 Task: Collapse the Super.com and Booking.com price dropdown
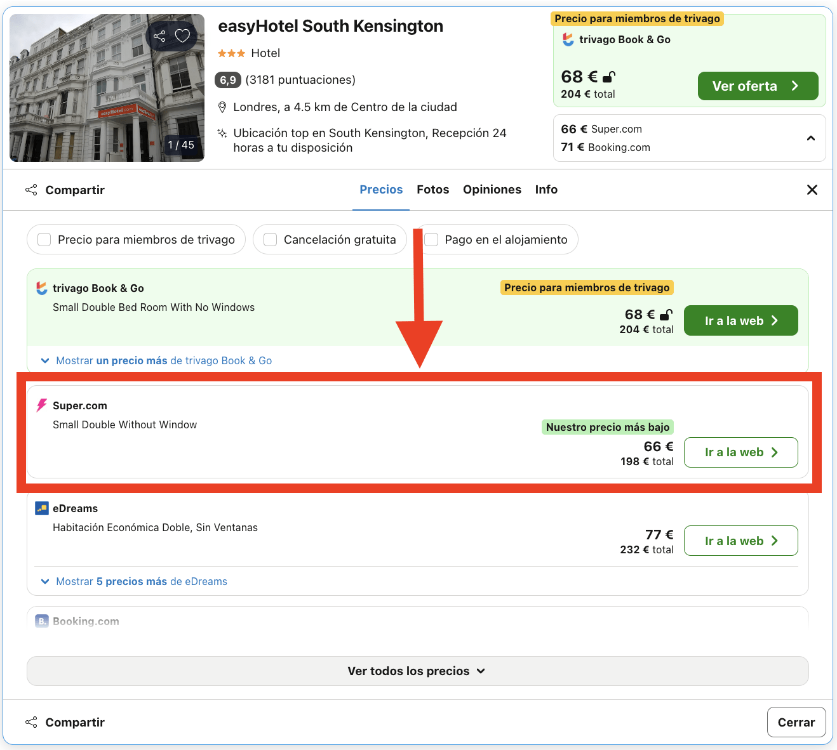click(x=811, y=138)
